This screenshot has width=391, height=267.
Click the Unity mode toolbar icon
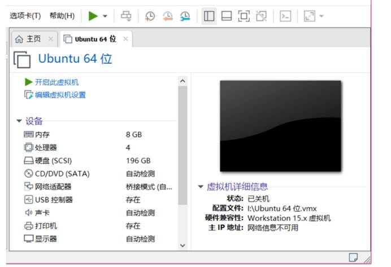(x=262, y=16)
